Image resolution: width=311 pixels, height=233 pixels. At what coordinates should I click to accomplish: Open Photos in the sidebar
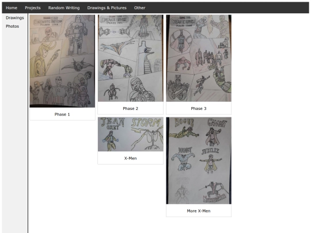pyautogui.click(x=12, y=26)
